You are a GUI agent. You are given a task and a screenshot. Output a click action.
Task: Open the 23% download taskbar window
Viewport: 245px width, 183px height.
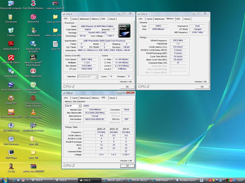(x=138, y=180)
